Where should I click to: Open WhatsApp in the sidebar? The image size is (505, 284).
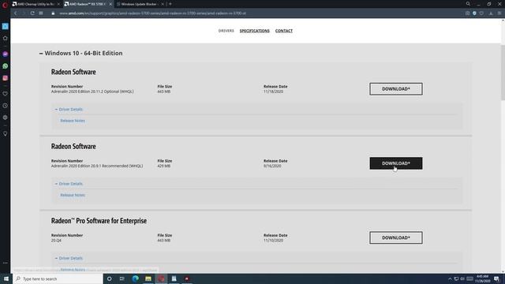6,66
